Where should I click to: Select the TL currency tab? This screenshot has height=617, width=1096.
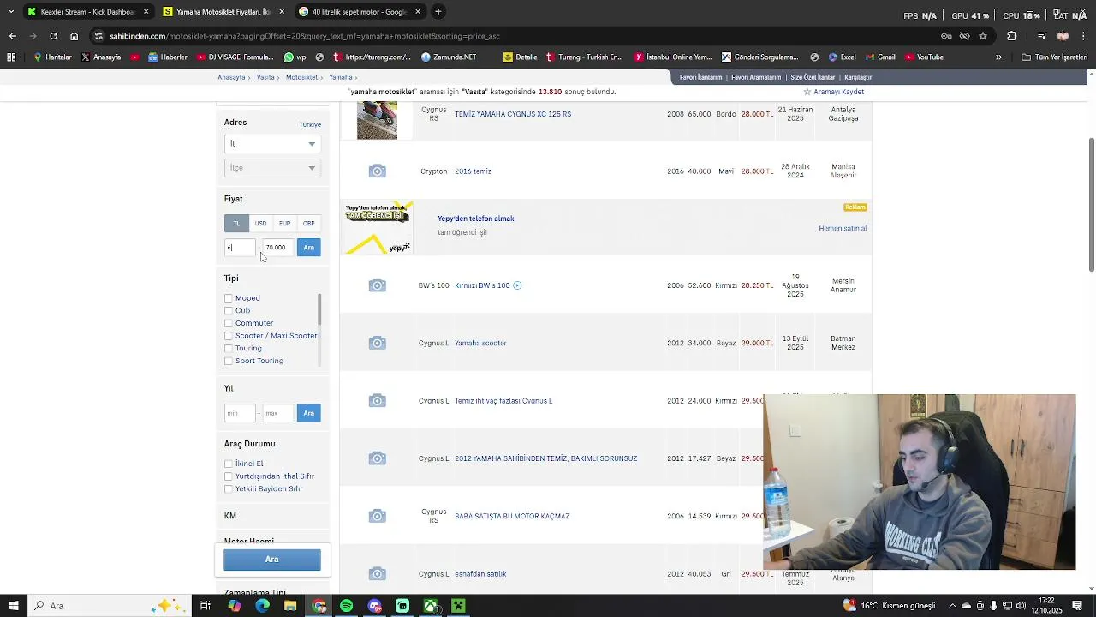click(x=236, y=224)
